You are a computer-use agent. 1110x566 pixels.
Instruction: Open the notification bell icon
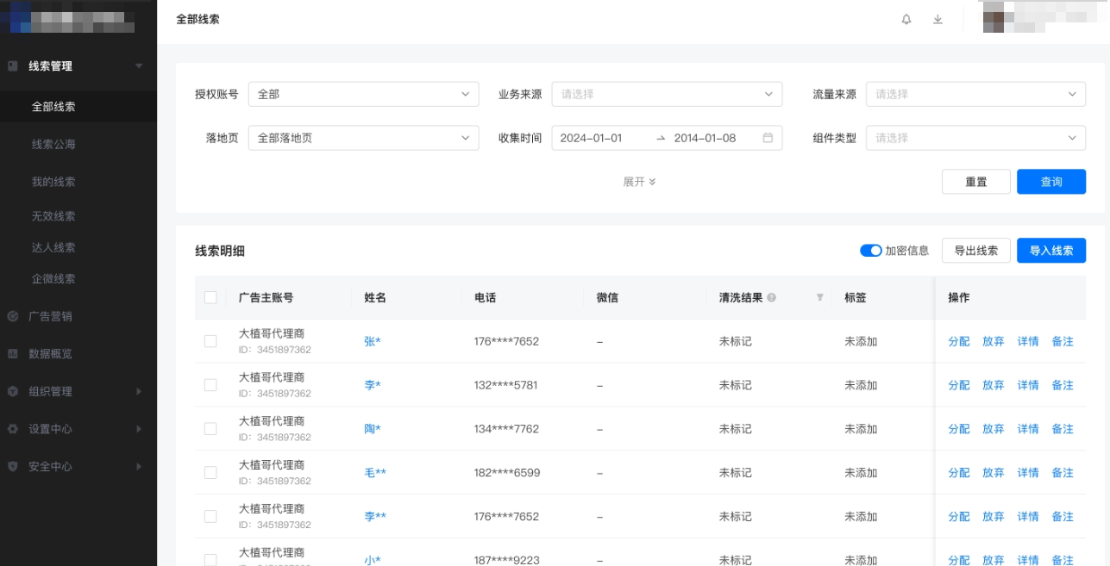[906, 20]
